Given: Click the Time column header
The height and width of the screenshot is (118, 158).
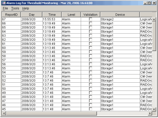Looking at the screenshot, I should [52, 15].
